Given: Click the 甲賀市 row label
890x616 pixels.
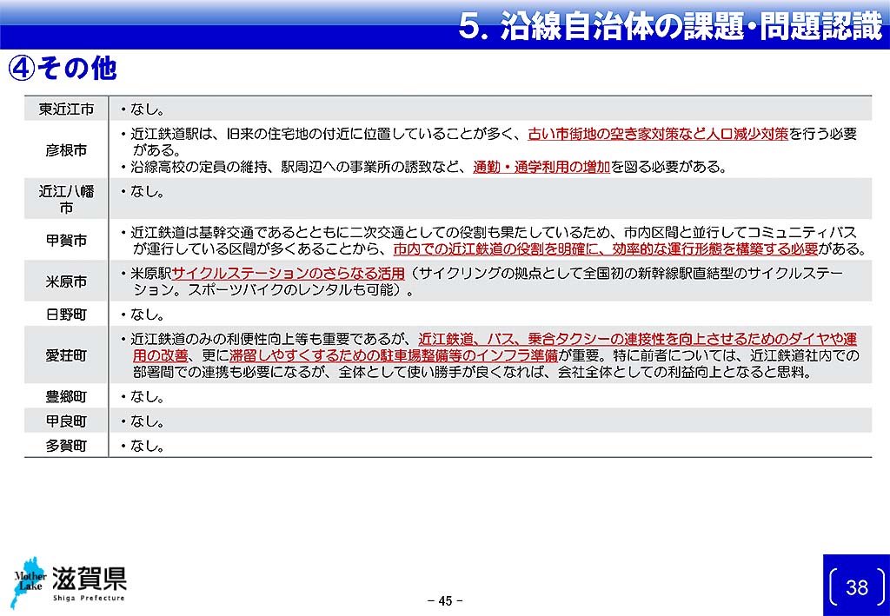Looking at the screenshot, I should pyautogui.click(x=66, y=241).
